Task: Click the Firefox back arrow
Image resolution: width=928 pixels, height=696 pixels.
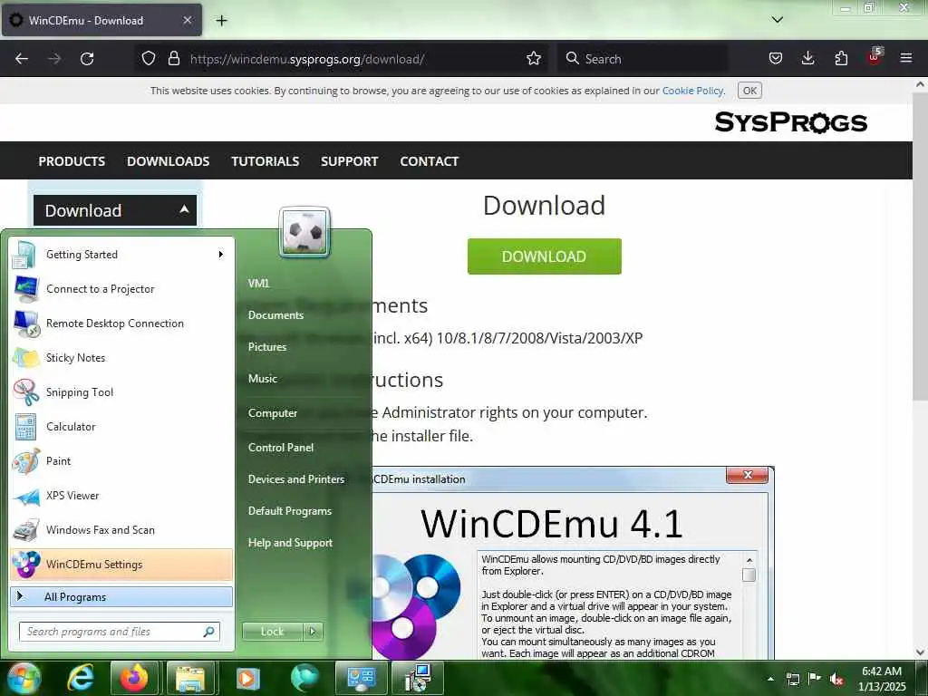Action: (22, 59)
